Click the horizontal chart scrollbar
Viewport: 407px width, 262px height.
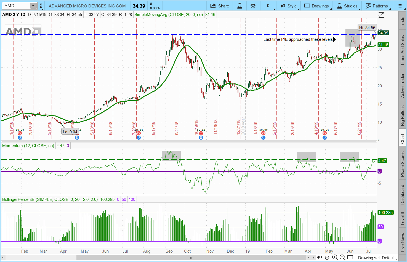point(191,258)
